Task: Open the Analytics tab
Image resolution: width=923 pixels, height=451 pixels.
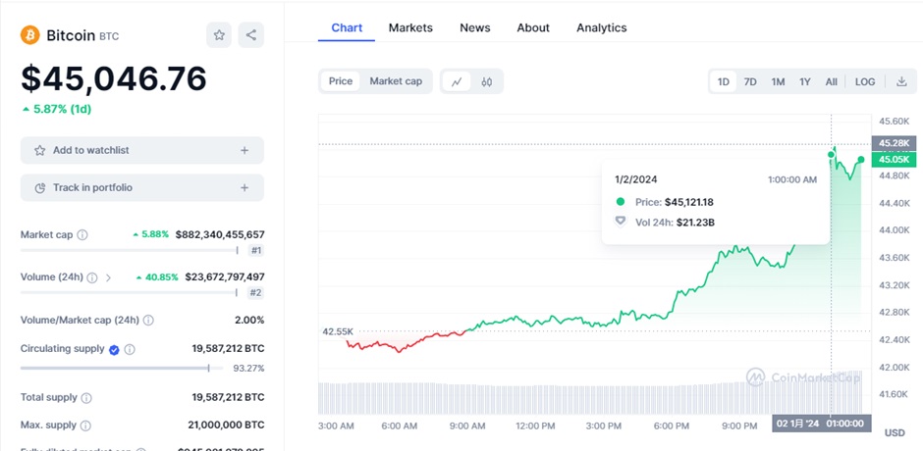Action: click(601, 27)
